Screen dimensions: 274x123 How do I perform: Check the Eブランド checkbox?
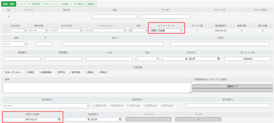pos(162,106)
